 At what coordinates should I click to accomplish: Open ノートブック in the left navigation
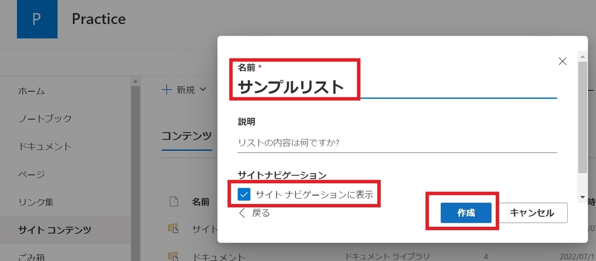[x=45, y=119]
